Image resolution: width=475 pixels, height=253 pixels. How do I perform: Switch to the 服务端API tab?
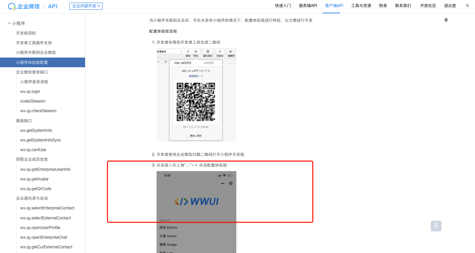tap(308, 6)
